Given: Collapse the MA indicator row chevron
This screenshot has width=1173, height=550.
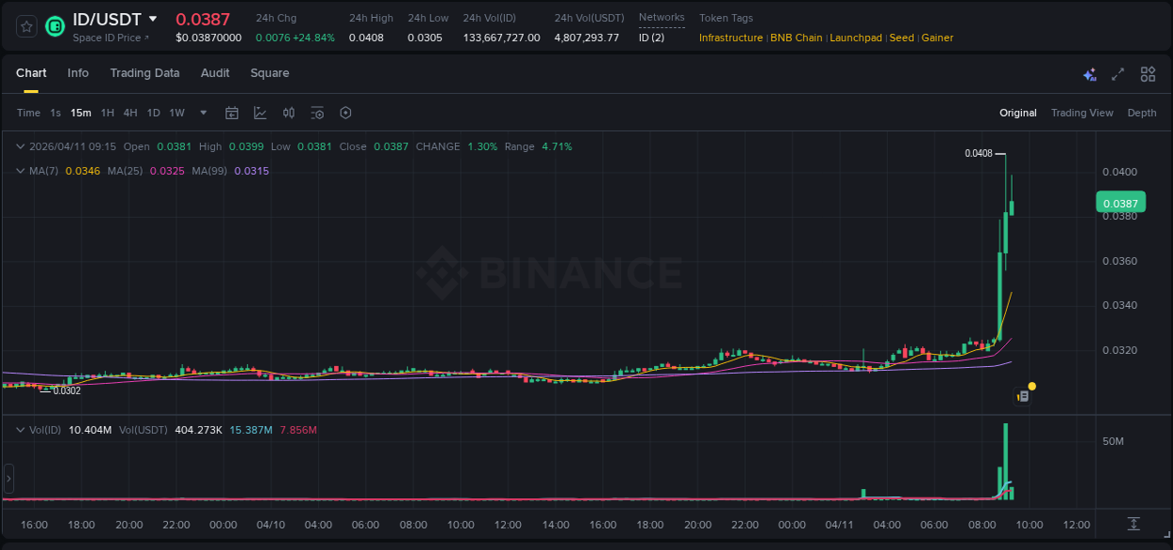Looking at the screenshot, I should click(21, 171).
